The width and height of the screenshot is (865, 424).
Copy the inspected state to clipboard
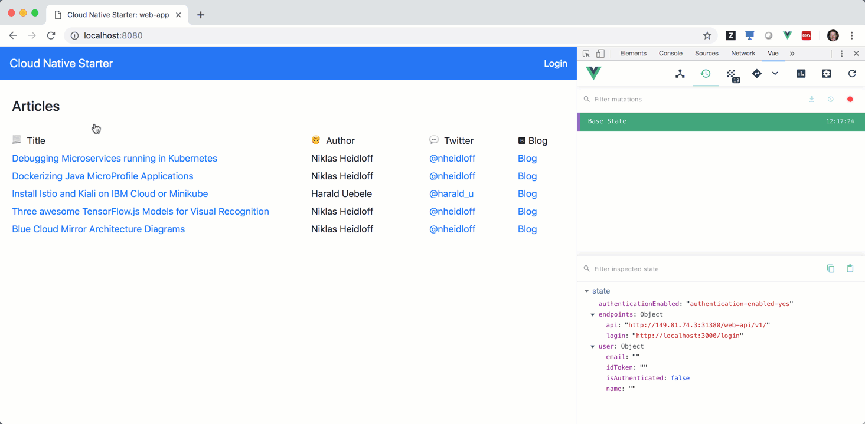coord(831,269)
